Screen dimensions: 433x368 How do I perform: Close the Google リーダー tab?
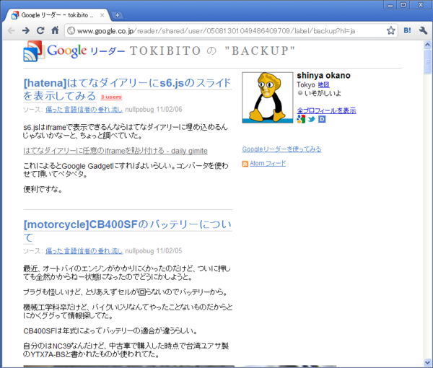pyautogui.click(x=102, y=15)
